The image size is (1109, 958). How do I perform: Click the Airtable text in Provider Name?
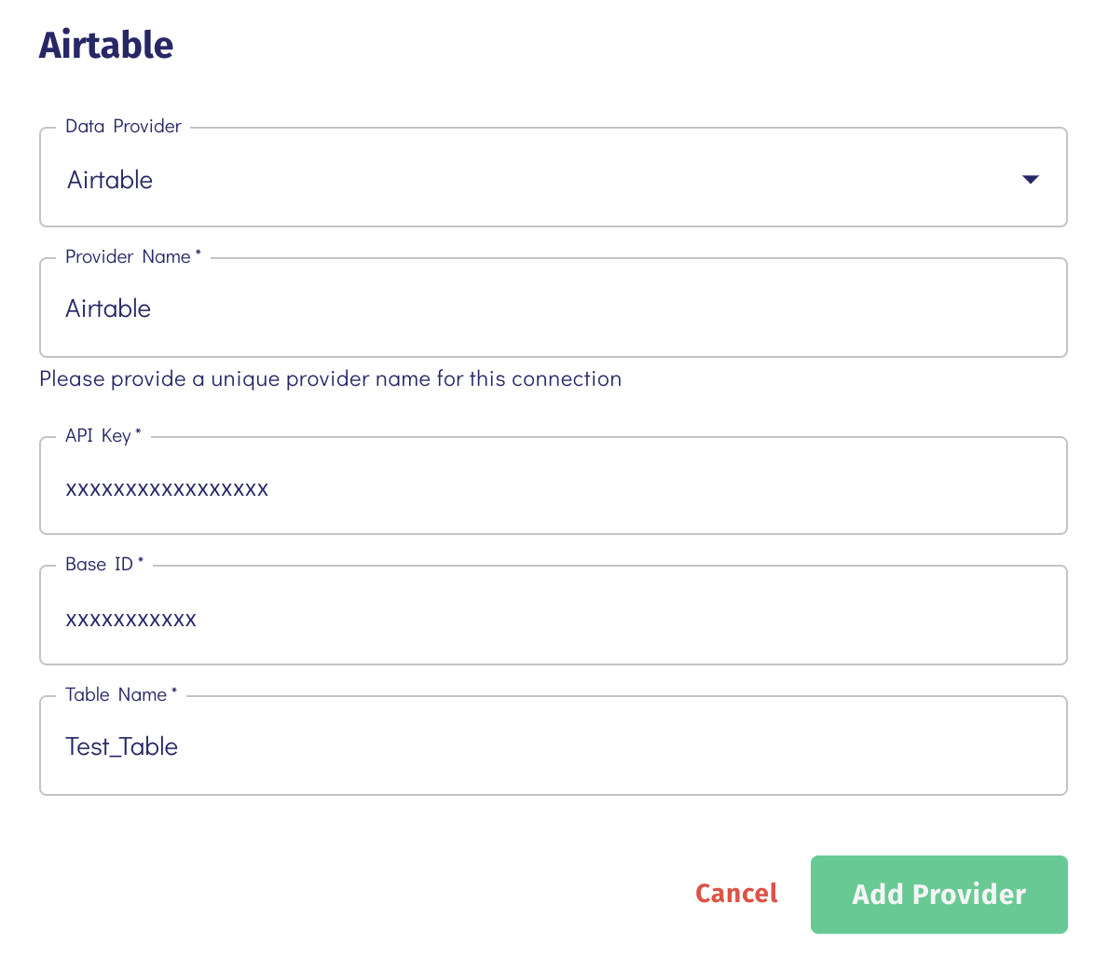[x=108, y=308]
